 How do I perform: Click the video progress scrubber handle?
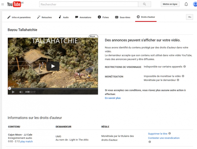[x=10, y=89]
